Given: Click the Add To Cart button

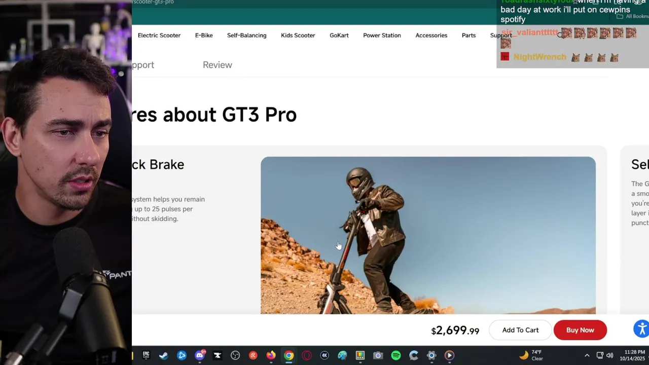Looking at the screenshot, I should pos(520,330).
